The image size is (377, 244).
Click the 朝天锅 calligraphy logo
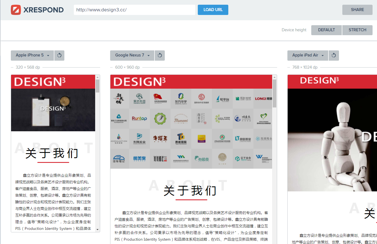click(119, 99)
